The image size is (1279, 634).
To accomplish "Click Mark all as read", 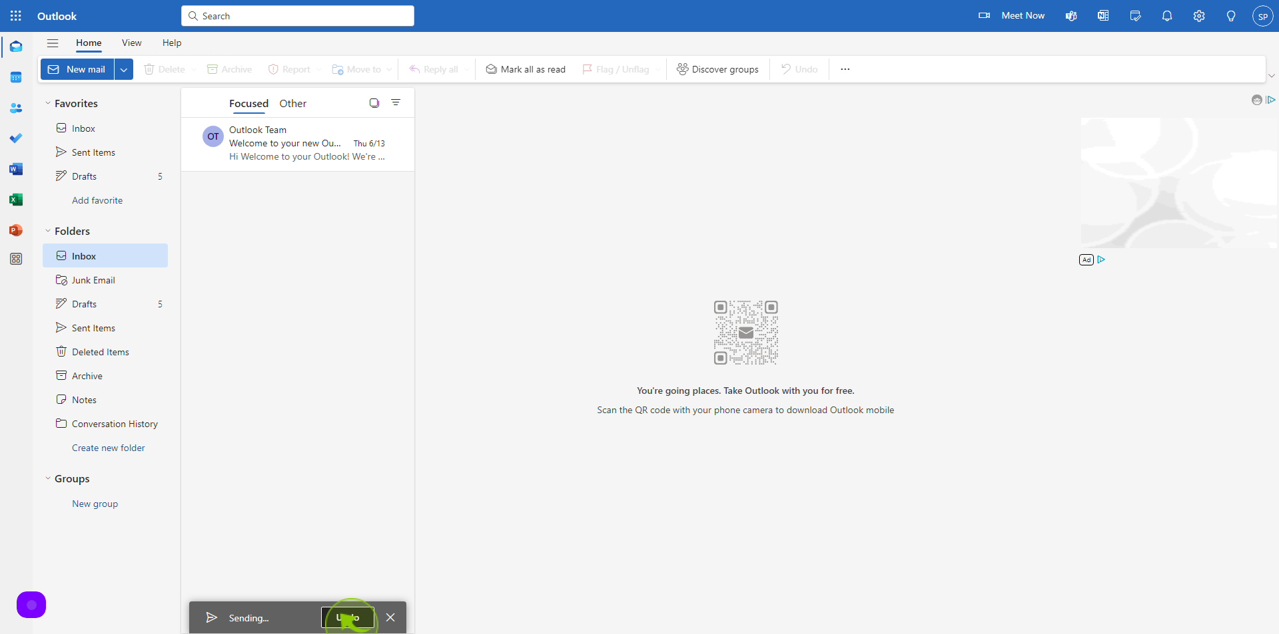I will (x=526, y=69).
